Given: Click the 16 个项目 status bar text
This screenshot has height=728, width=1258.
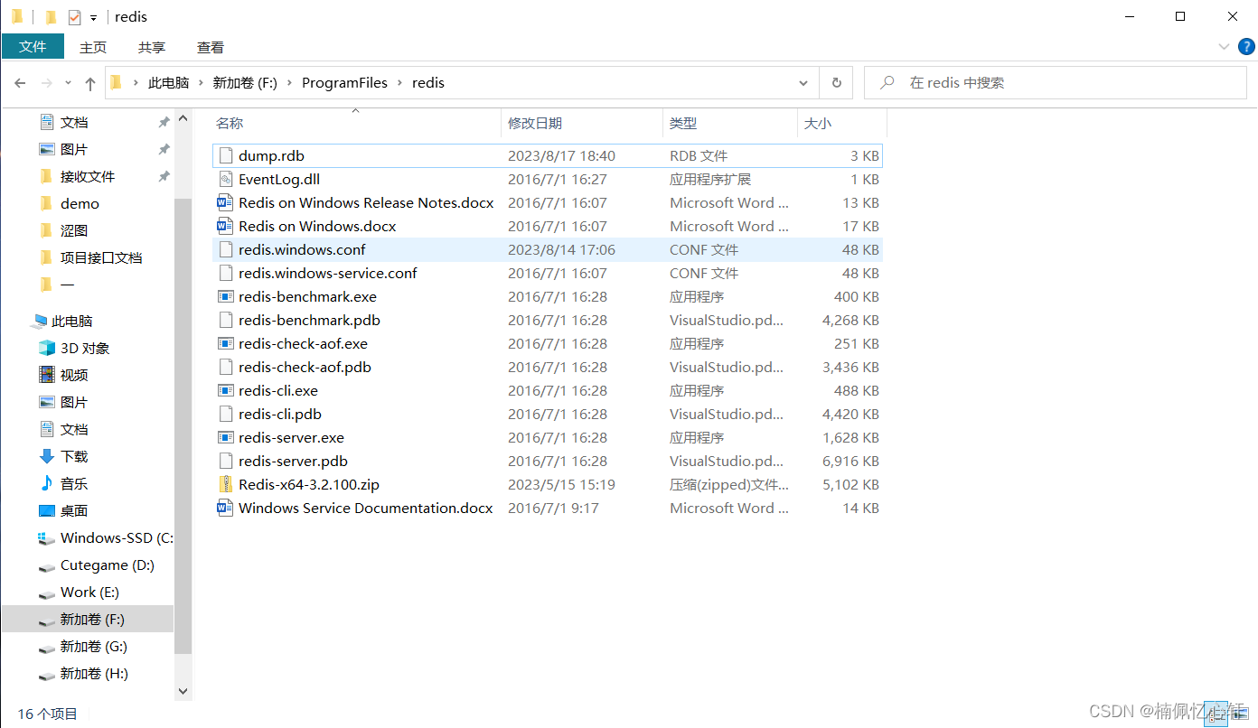Looking at the screenshot, I should click(x=47, y=714).
